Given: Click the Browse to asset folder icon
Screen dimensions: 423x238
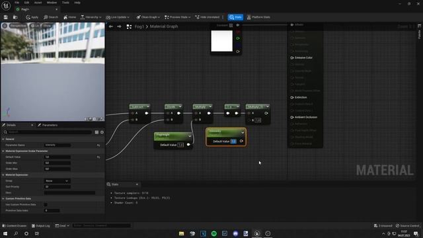Looking at the screenshot, I should 15,17.
